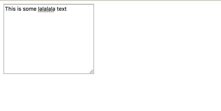The image size is (221, 111).
Task: Click the space between "some" and "lalalala"
Action: [37, 9]
